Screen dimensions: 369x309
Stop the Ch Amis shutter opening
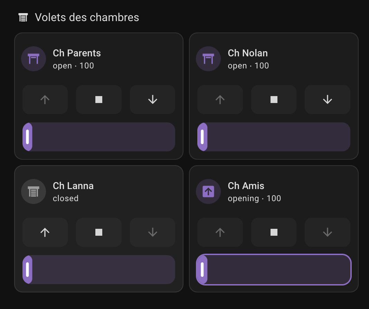click(x=274, y=232)
